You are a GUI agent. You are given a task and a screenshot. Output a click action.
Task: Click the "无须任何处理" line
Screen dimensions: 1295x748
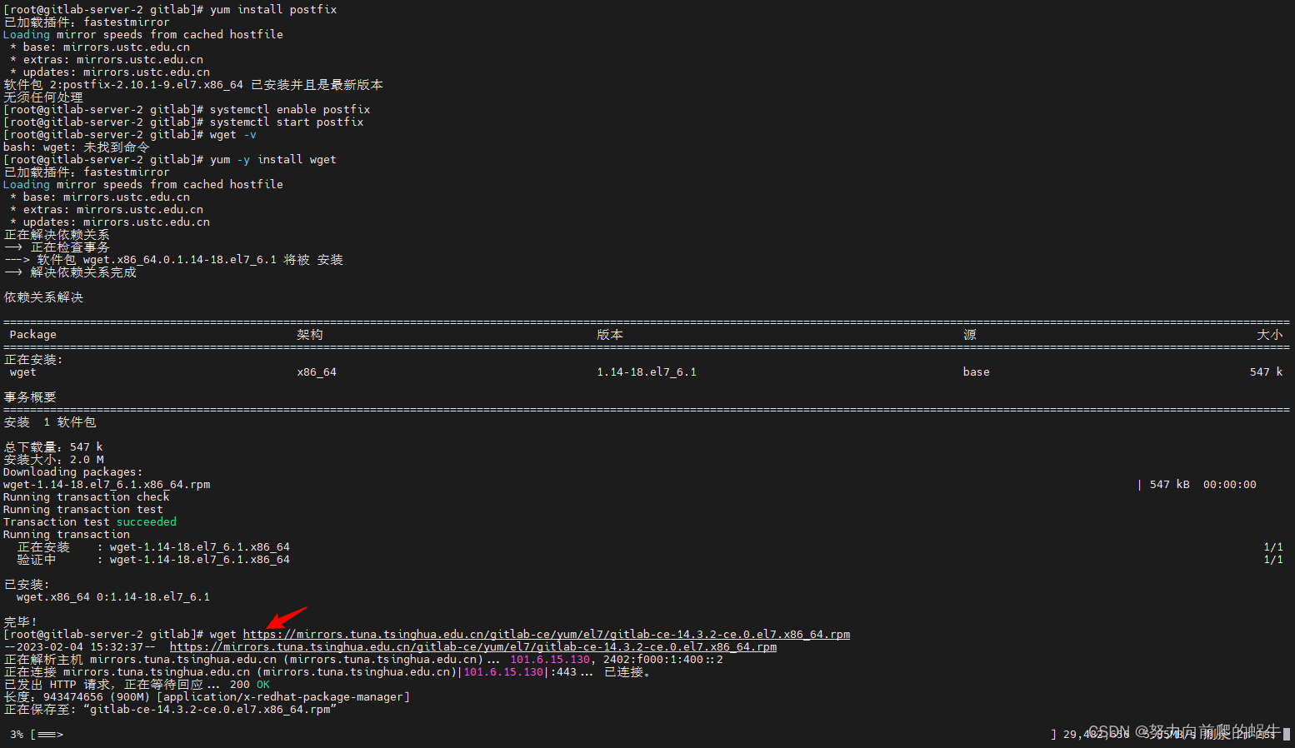43,97
